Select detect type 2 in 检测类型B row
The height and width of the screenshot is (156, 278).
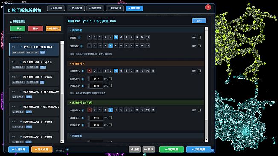pos(105,110)
